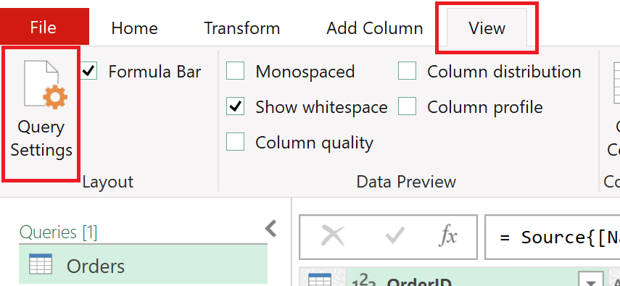
Task: Confirm formula with checkmark icon
Action: 394,236
